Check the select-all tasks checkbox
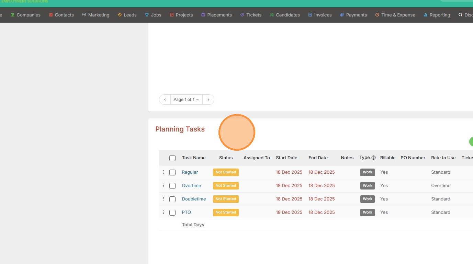Viewport: 473px width, 264px height. [172, 158]
